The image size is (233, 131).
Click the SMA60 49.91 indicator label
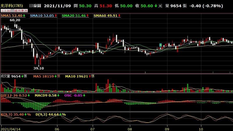click(x=105, y=16)
